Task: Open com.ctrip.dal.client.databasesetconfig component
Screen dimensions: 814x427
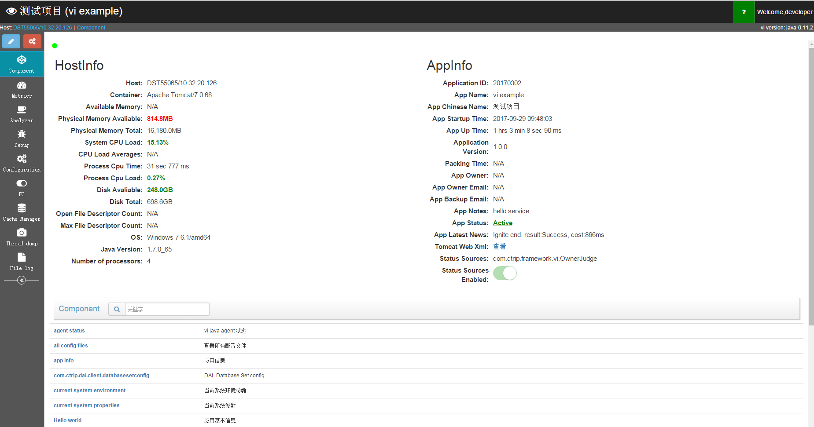Action: coord(101,376)
